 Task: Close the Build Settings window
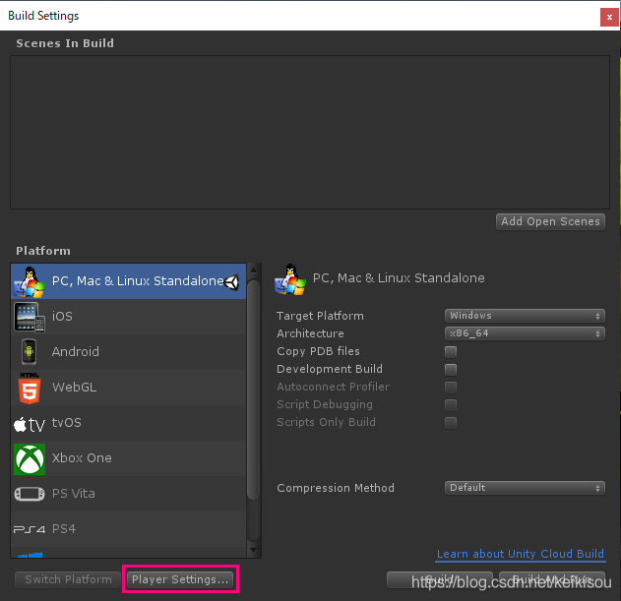coord(609,17)
